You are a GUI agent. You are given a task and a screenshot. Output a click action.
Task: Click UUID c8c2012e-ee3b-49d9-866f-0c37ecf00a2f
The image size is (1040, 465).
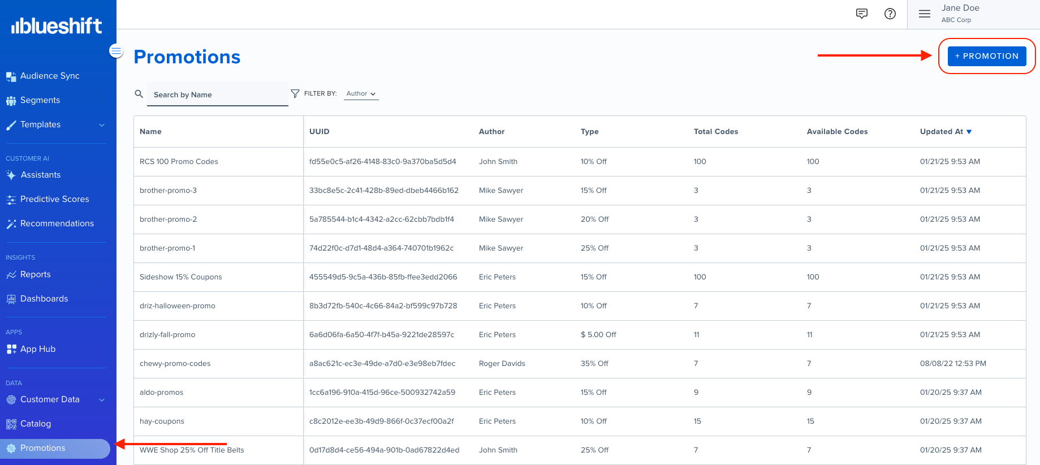coord(381,421)
